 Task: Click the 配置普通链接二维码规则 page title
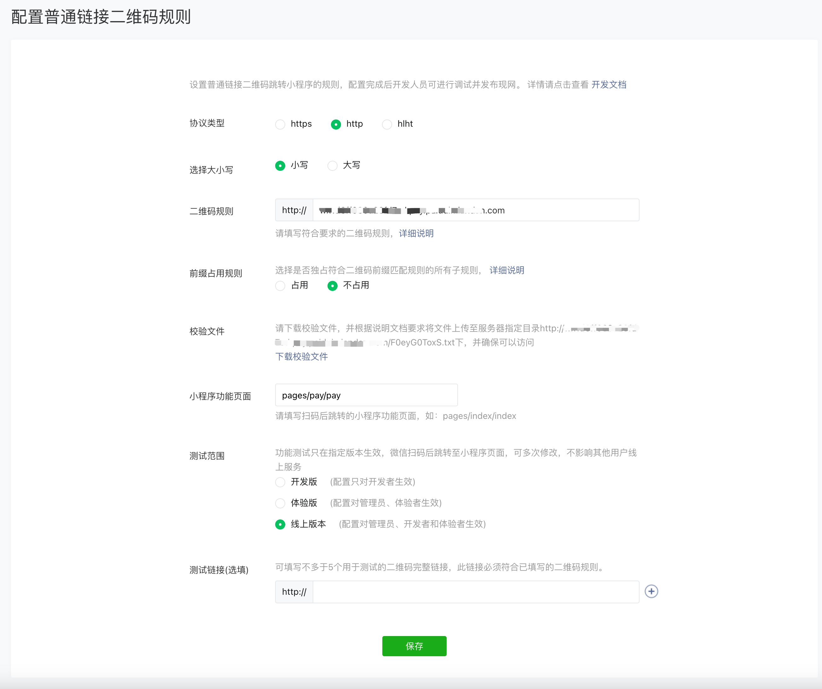click(101, 17)
